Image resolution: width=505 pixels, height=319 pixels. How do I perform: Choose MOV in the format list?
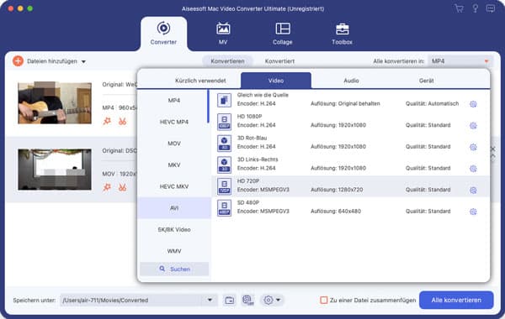(174, 144)
